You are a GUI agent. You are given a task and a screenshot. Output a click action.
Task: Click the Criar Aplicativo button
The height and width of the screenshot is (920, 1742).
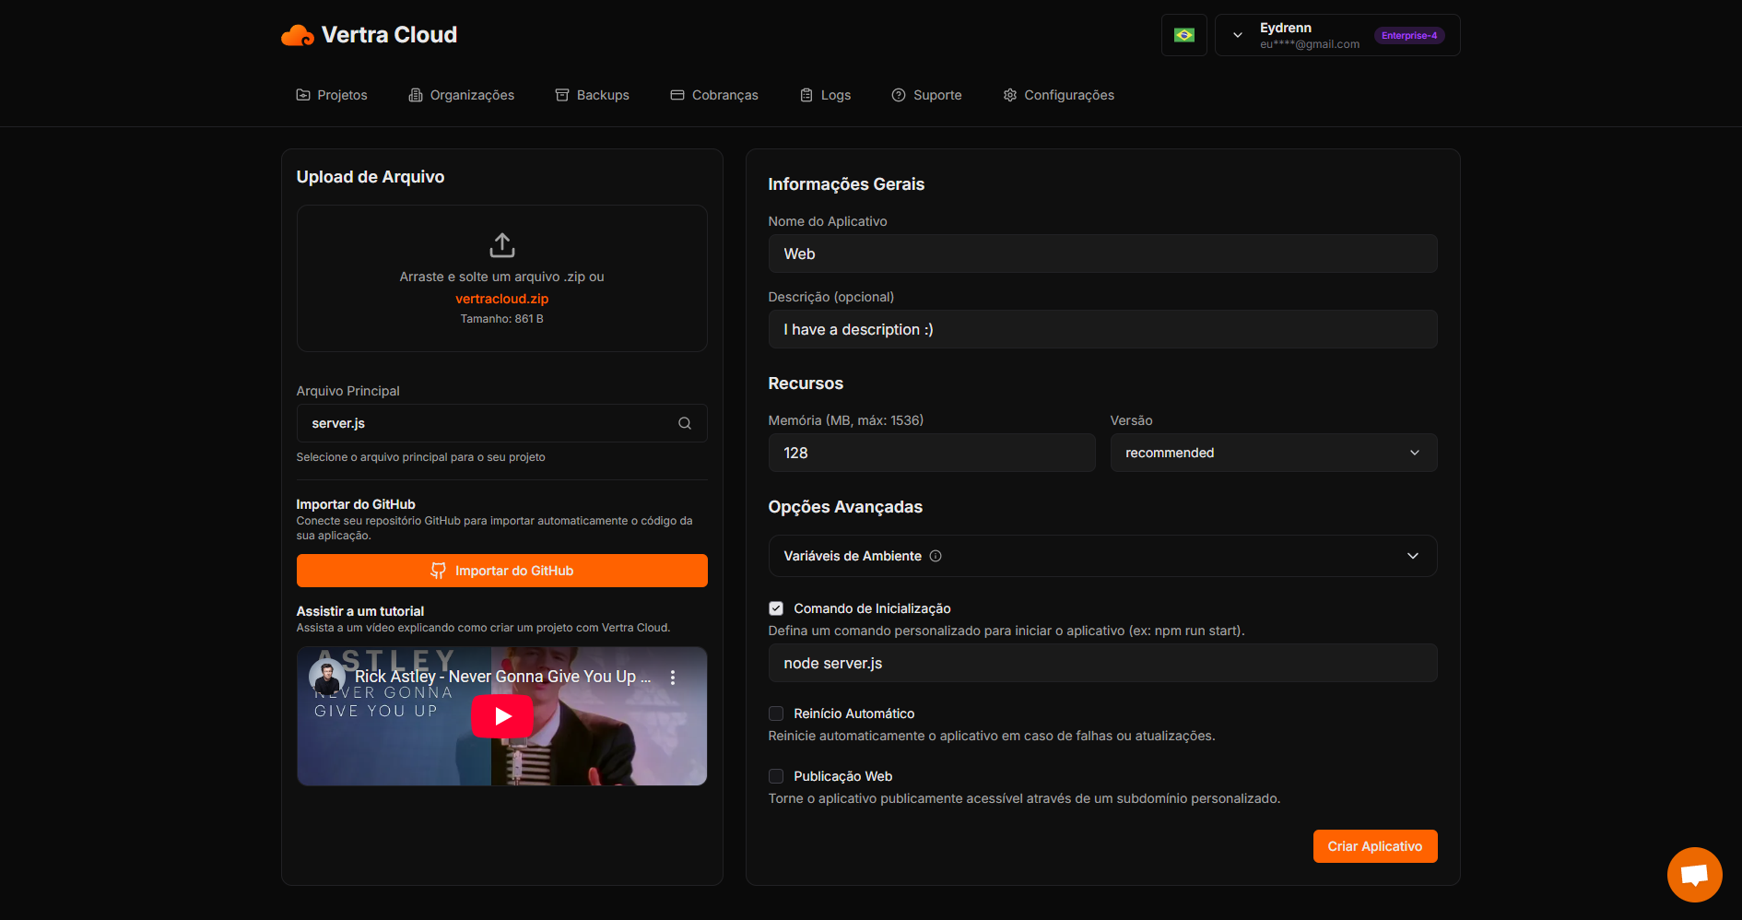point(1375,846)
